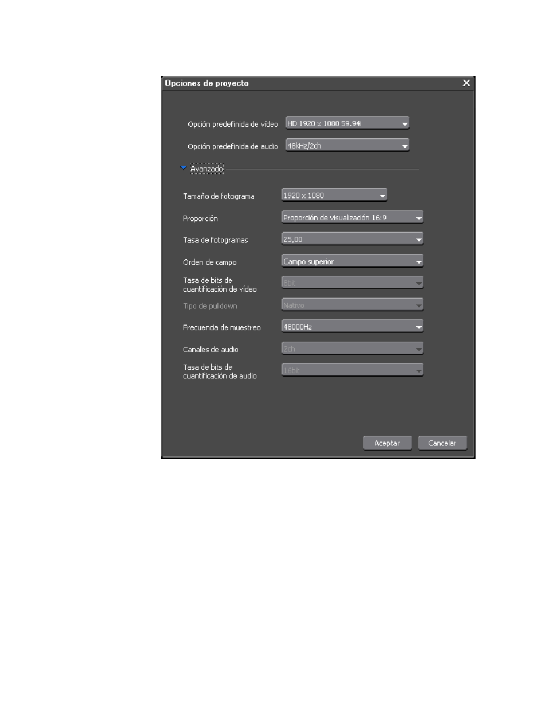The width and height of the screenshot is (548, 709).
Task: Click the Tasa de fotogramas label
Action: (215, 240)
